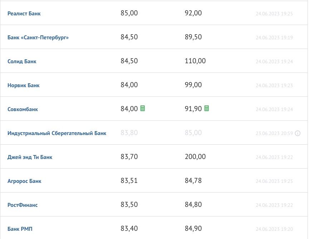The width and height of the screenshot is (334, 239).
Task: Open the Банк «Санкт-Петербург» link
Action: pyautogui.click(x=38, y=38)
